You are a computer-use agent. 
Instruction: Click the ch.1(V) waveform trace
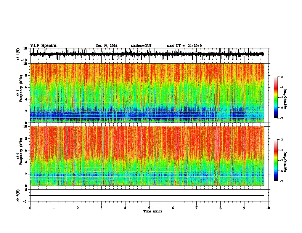point(147,54)
